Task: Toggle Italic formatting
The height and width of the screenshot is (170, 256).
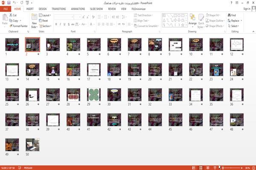Action: (x=60, y=24)
